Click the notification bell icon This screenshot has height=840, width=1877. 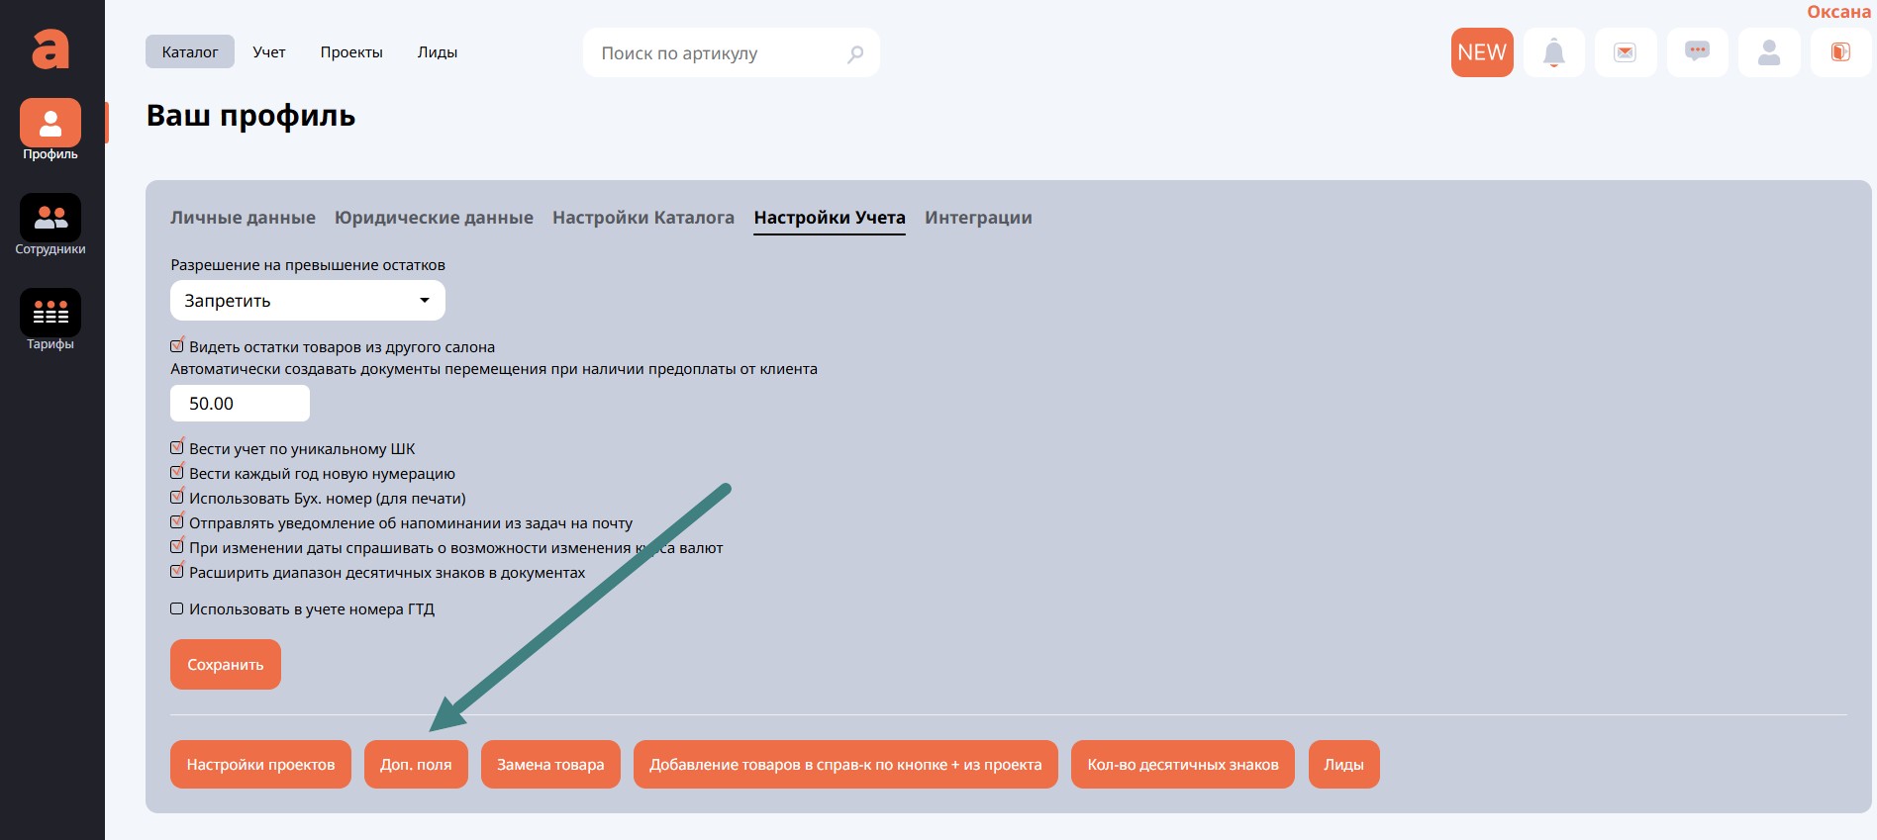click(1553, 52)
